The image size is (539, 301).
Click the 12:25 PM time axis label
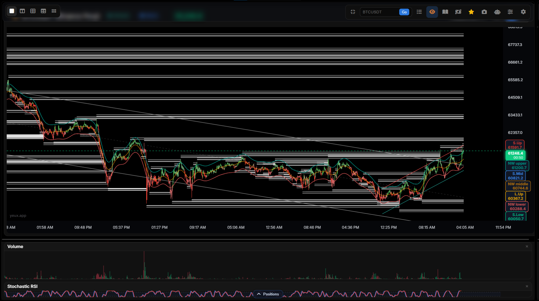click(x=389, y=227)
